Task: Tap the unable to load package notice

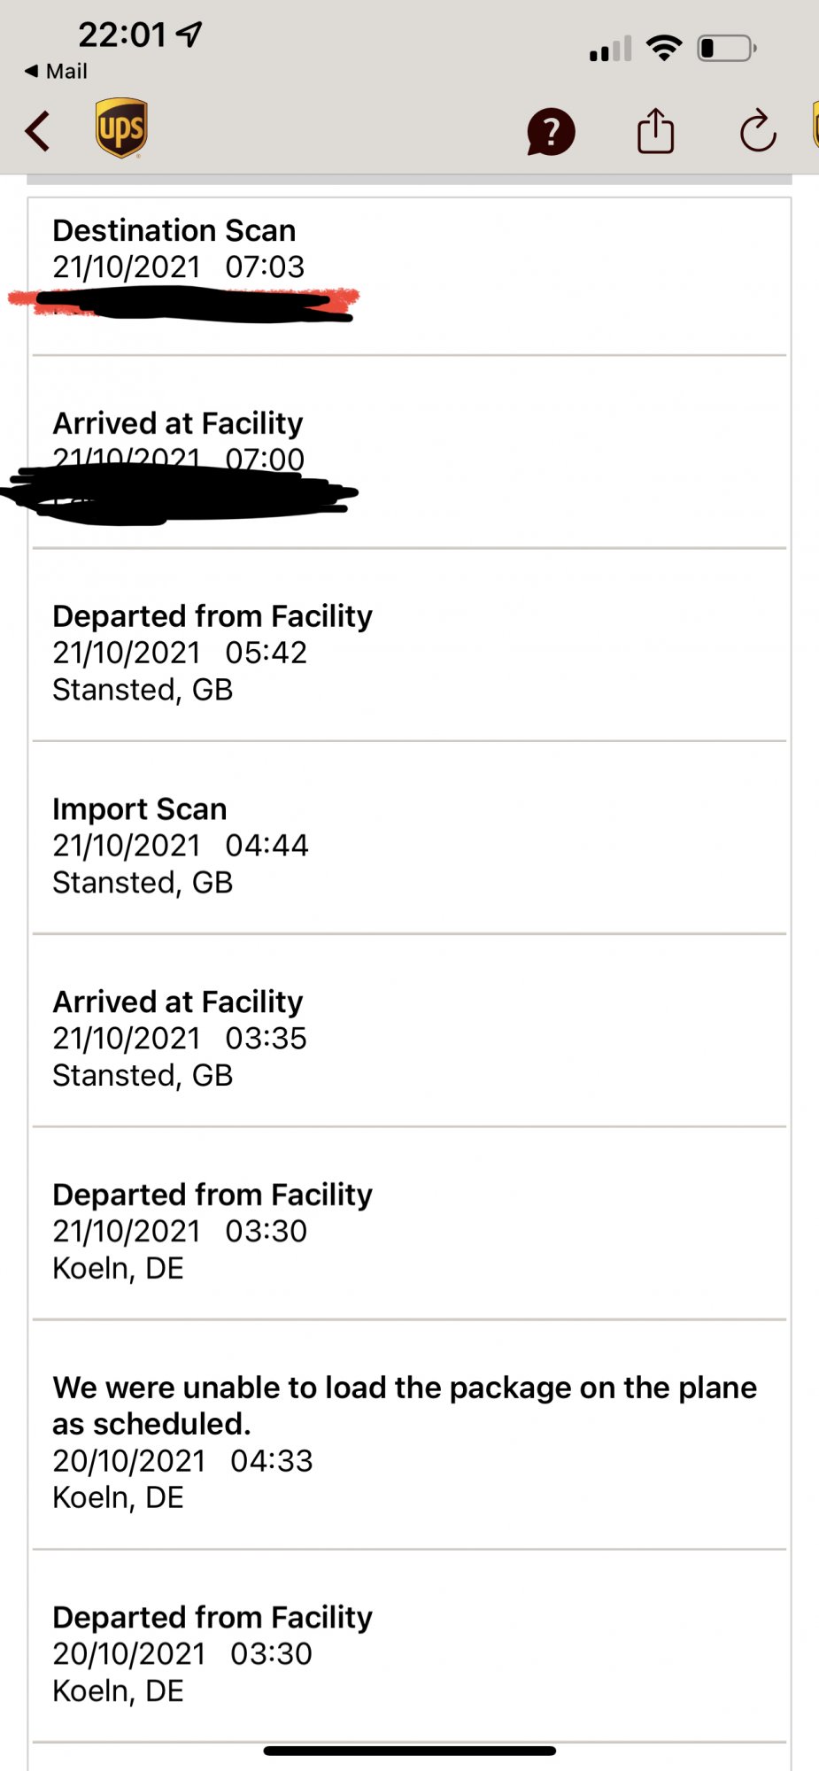Action: (409, 1435)
